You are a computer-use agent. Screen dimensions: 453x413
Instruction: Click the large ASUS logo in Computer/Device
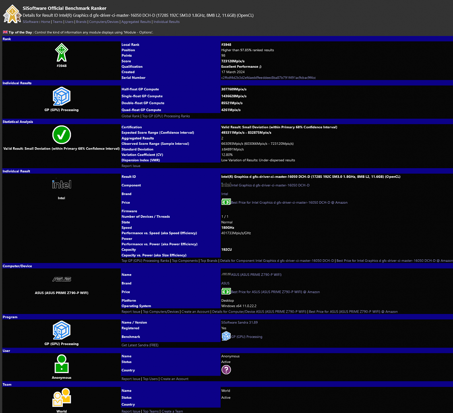point(62,279)
